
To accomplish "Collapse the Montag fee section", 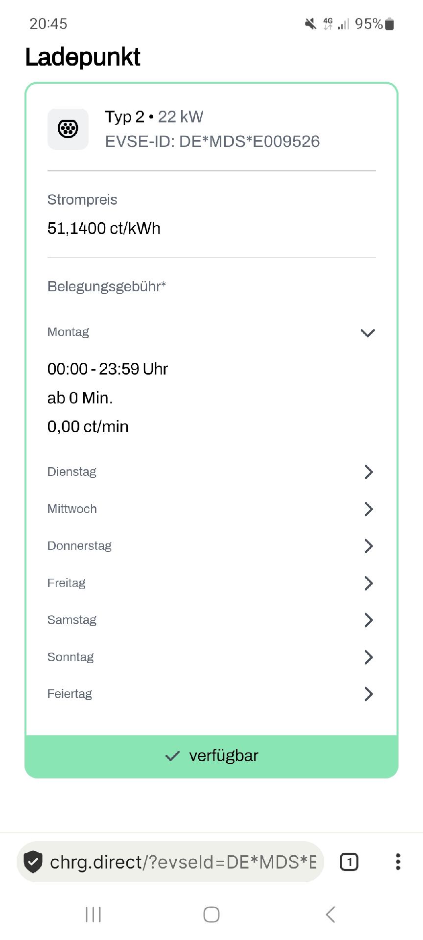I will (211, 332).
